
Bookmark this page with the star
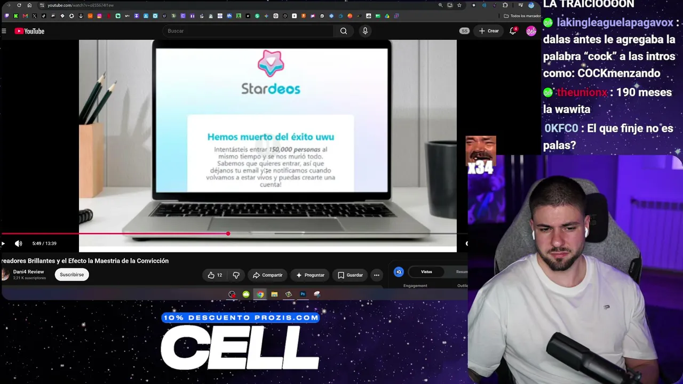coord(459,5)
